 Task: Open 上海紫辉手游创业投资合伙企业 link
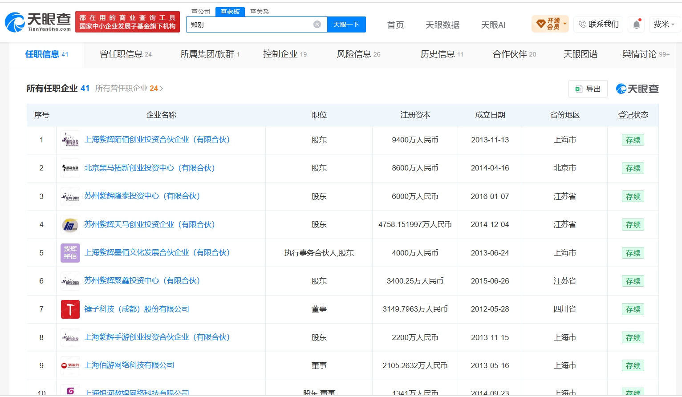(157, 337)
